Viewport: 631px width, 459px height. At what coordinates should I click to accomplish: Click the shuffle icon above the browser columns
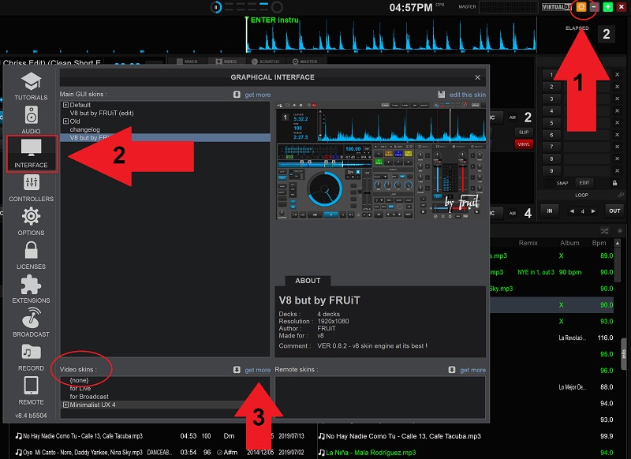pyautogui.click(x=604, y=231)
